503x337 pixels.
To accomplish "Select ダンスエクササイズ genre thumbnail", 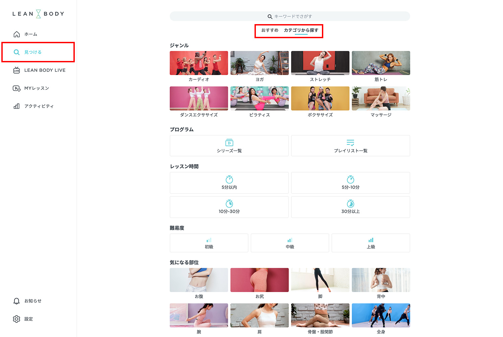I will 199,98.
